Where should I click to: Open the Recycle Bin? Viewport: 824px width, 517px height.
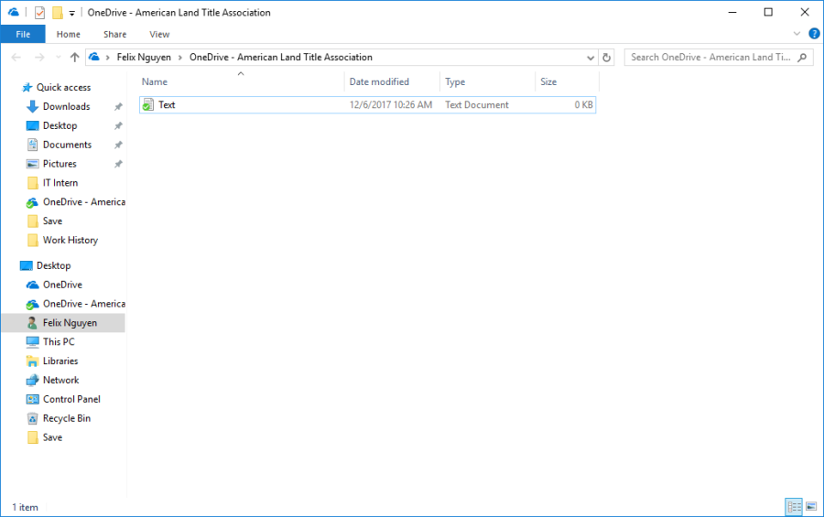67,418
